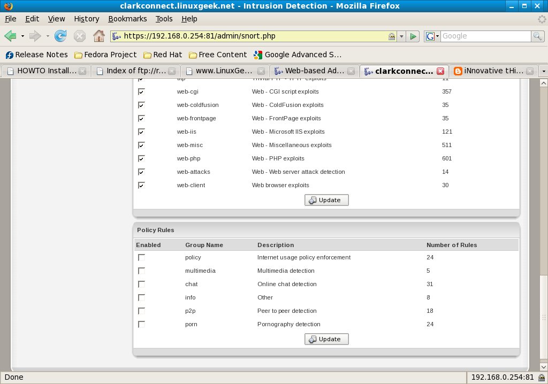Open the History menu
The image size is (548, 384).
tap(87, 19)
